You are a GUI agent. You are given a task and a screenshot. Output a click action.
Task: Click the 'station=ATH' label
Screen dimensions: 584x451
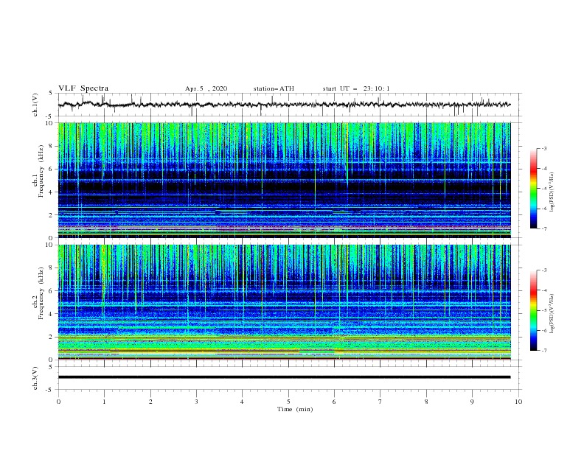[274, 88]
